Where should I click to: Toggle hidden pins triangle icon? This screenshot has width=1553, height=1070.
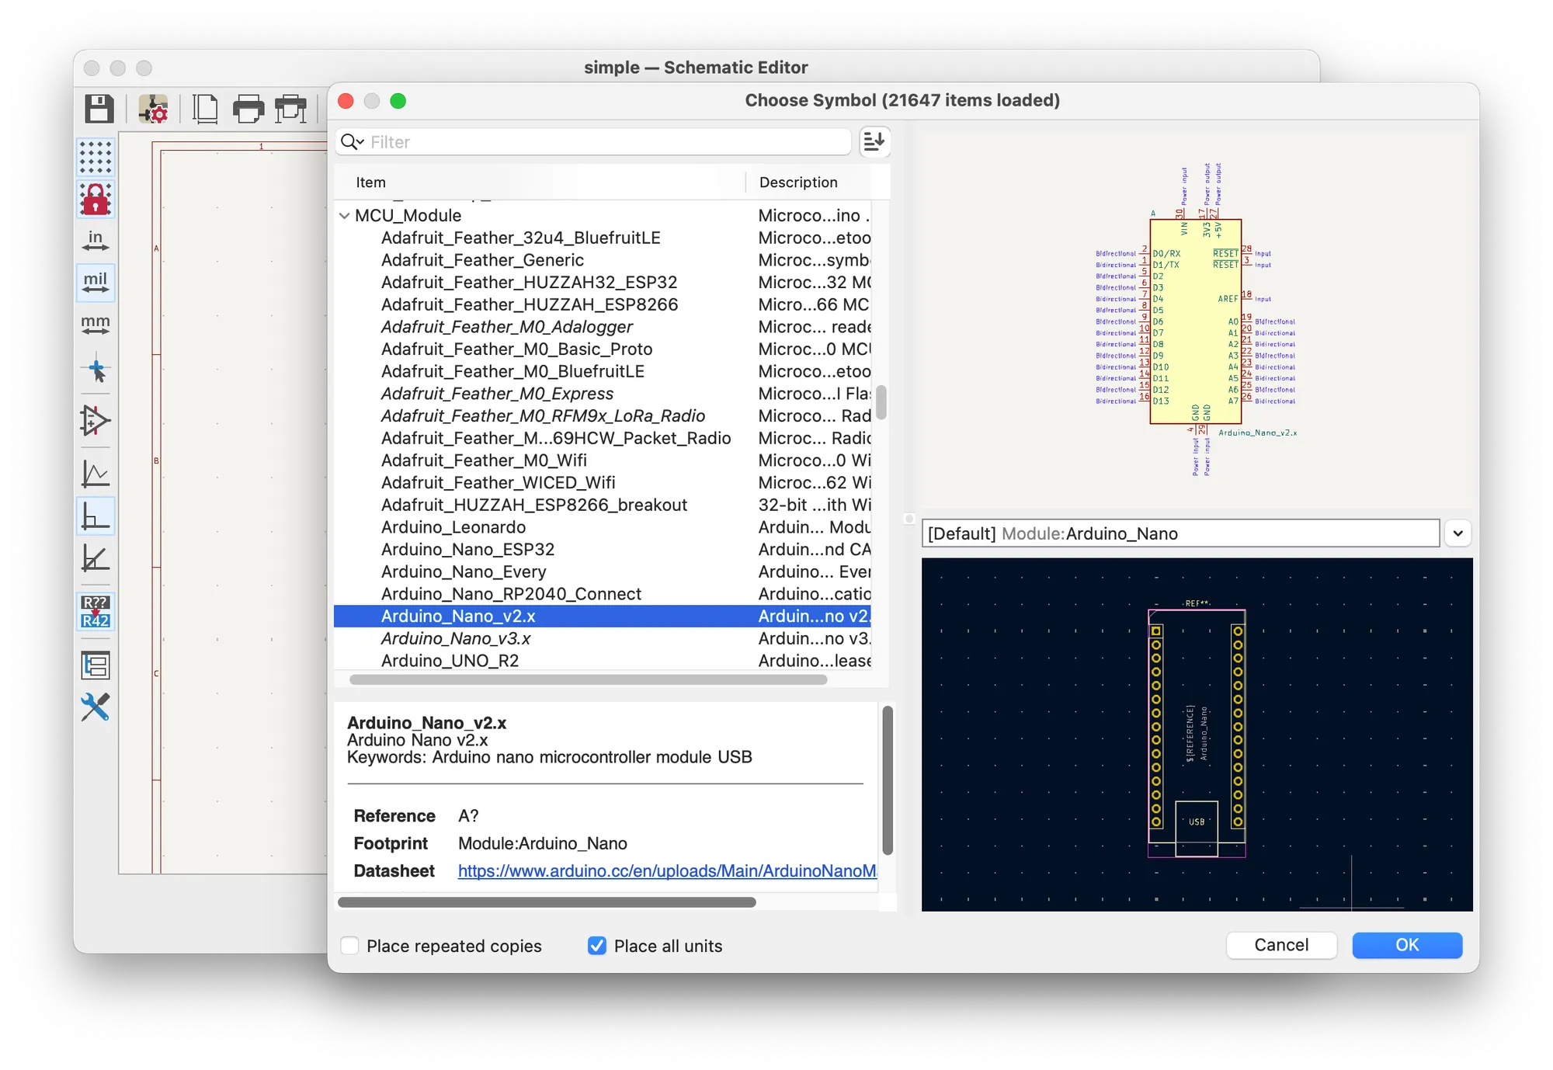pos(96,420)
